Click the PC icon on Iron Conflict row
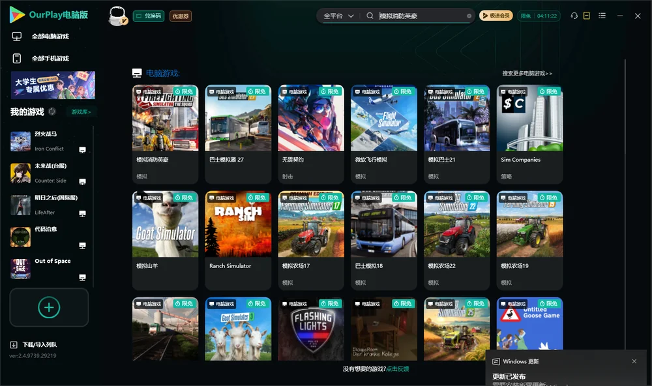 [82, 150]
